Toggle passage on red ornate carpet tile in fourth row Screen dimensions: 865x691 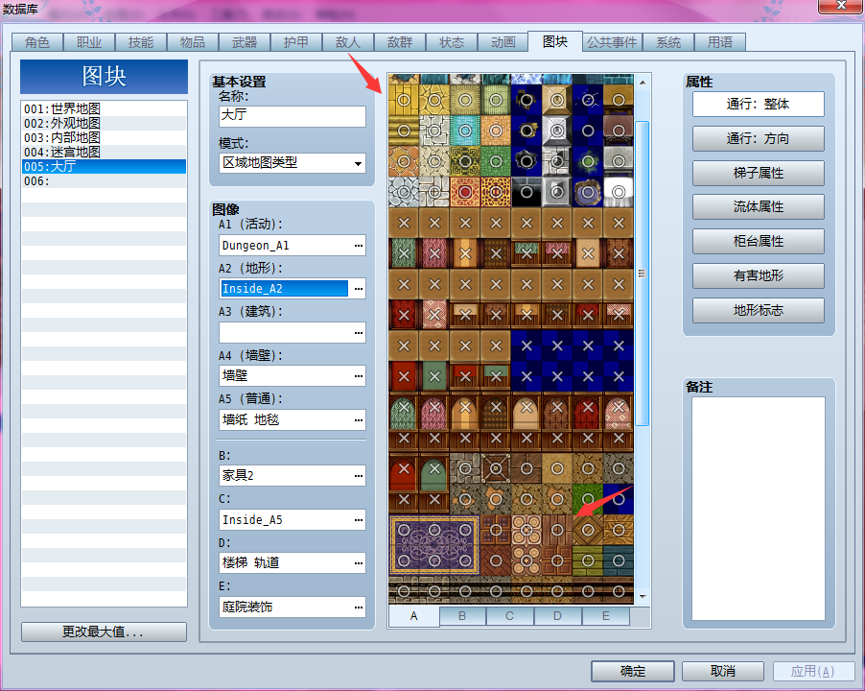tap(465, 192)
